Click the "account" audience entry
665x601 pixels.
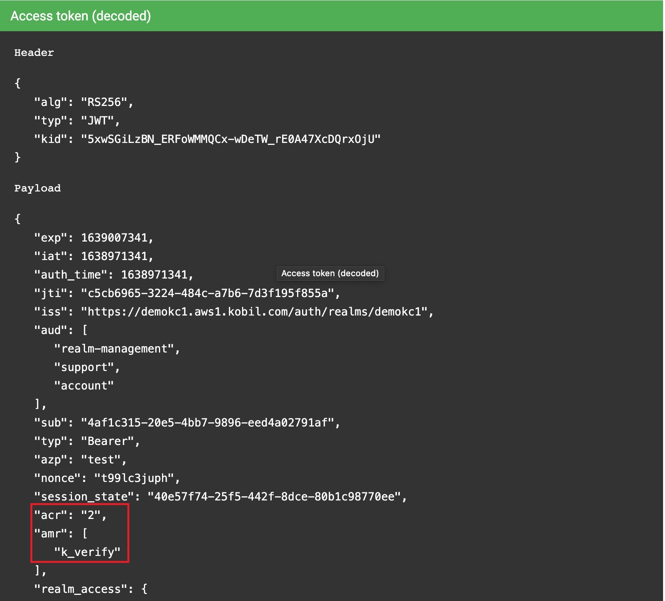84,386
